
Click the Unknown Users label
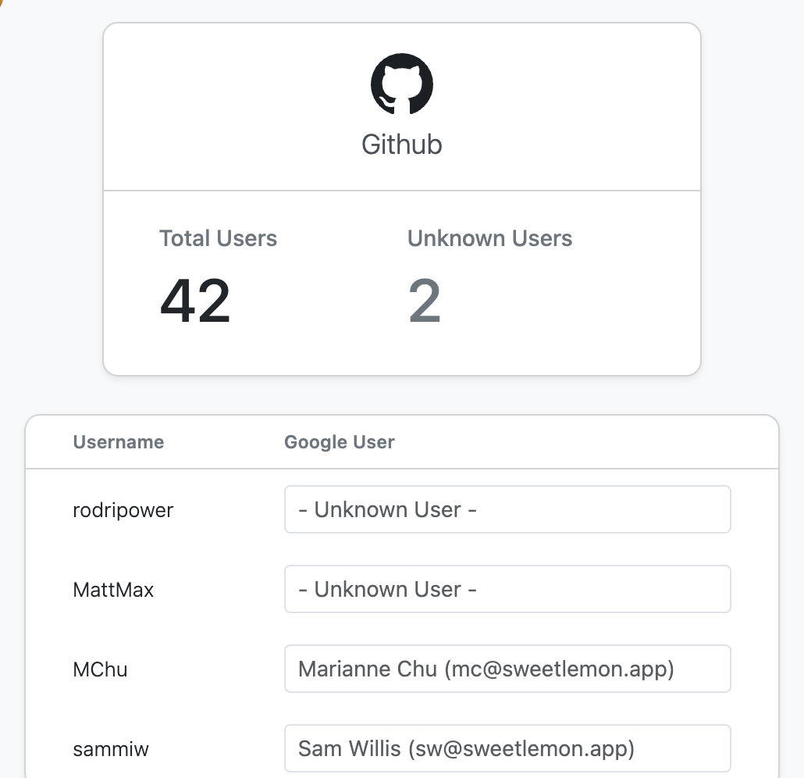coord(489,238)
